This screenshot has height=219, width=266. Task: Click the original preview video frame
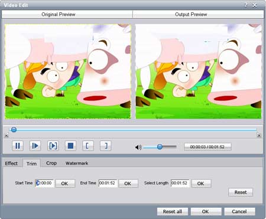click(68, 71)
